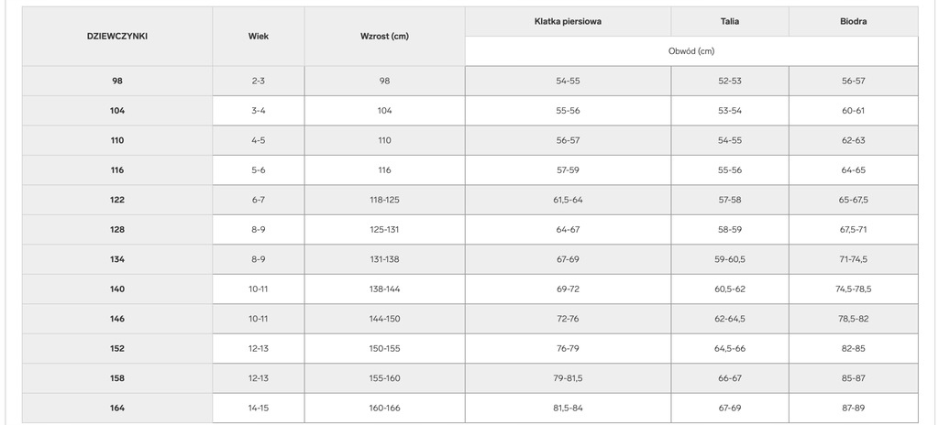Select waist value 59-60,5
The width and height of the screenshot is (939, 425).
tap(730, 259)
